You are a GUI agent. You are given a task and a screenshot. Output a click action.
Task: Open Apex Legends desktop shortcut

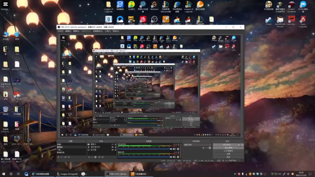tap(303, 22)
